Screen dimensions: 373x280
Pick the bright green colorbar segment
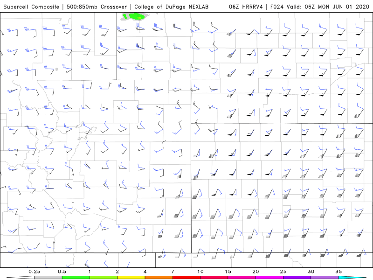[x=76, y=278]
